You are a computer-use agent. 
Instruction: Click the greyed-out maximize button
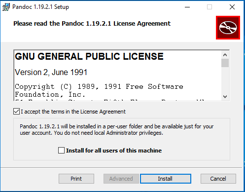click(210, 7)
